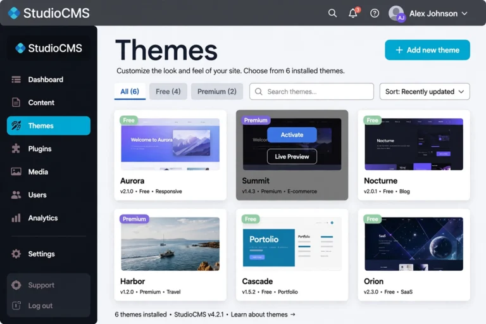This screenshot has height=324, width=486.
Task: Click "v1.2.0 • Premium • Travel" text
Action: point(151,292)
